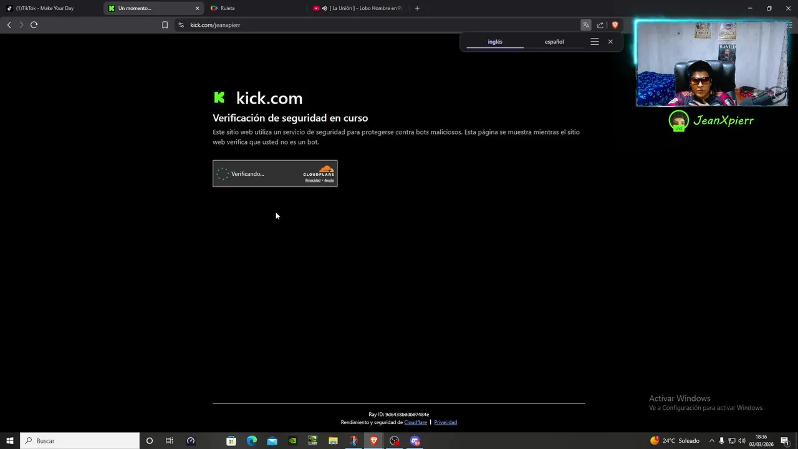The width and height of the screenshot is (798, 449).
Task: Click the Verificación de seguridad en curso heading
Action: click(x=290, y=118)
